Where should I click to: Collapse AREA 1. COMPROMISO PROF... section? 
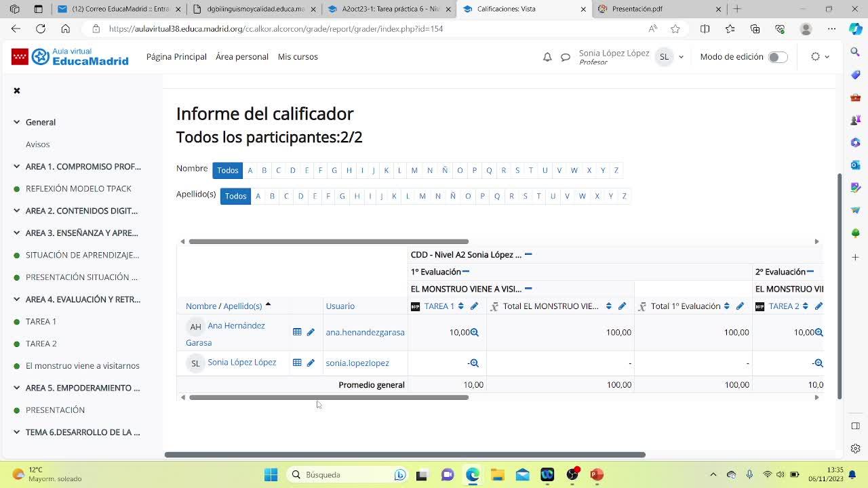coord(17,167)
